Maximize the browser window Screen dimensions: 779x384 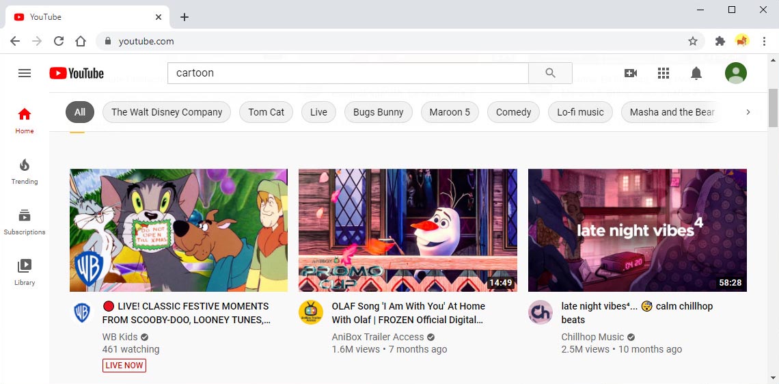732,10
